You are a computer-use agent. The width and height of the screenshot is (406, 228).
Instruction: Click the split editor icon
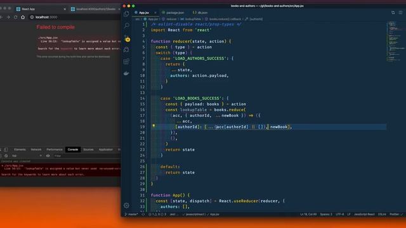[x=400, y=13]
